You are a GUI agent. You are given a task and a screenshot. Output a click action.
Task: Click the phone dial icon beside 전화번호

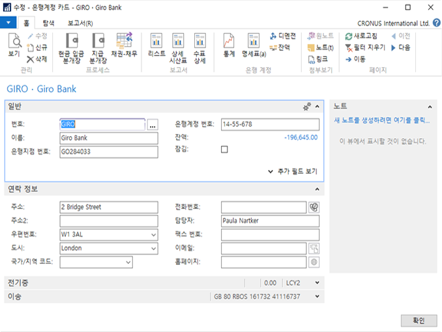(314, 207)
